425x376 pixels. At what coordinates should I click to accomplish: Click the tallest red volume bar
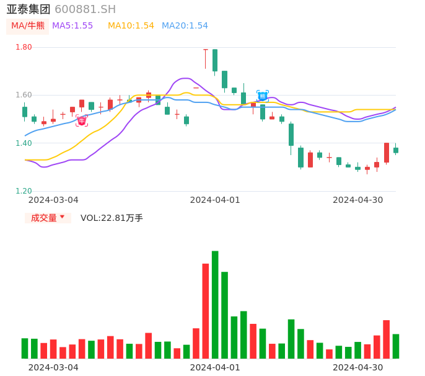point(206,311)
